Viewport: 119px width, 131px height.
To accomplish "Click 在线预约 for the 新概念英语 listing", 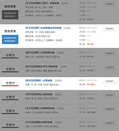I will 110,29.
